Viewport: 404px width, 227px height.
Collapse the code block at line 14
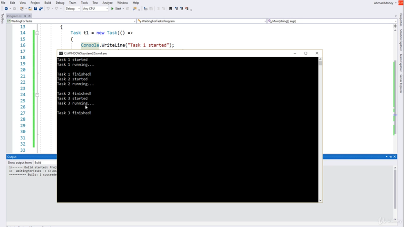[37, 33]
